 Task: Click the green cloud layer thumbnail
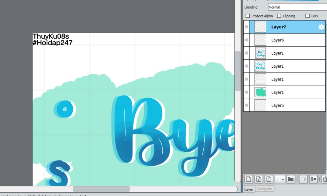(260, 92)
